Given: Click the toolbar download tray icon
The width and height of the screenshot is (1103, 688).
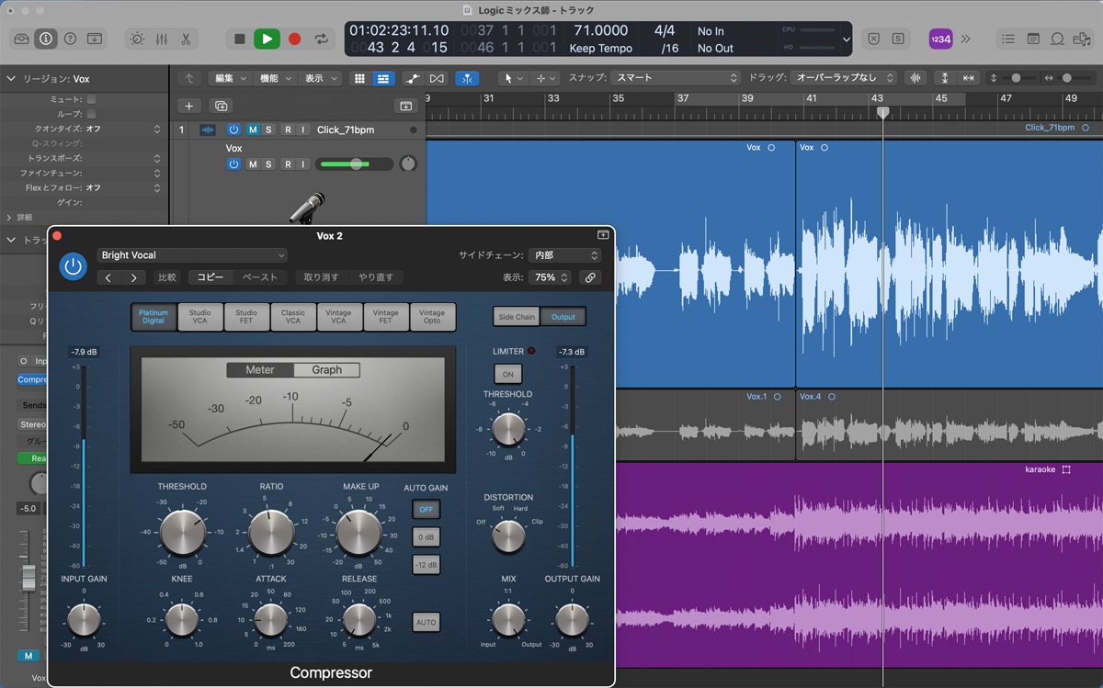Looking at the screenshot, I should (94, 39).
